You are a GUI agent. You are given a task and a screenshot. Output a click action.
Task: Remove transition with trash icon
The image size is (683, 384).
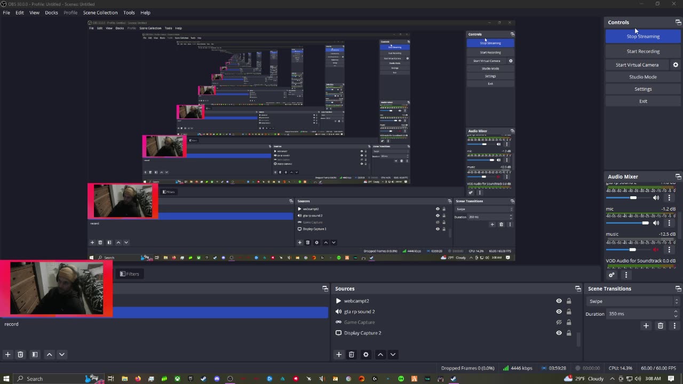661,326
